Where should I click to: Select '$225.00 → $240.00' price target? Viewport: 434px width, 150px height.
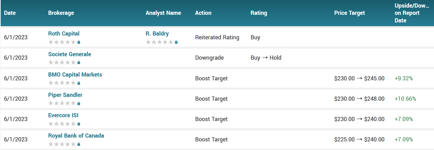(x=359, y=139)
